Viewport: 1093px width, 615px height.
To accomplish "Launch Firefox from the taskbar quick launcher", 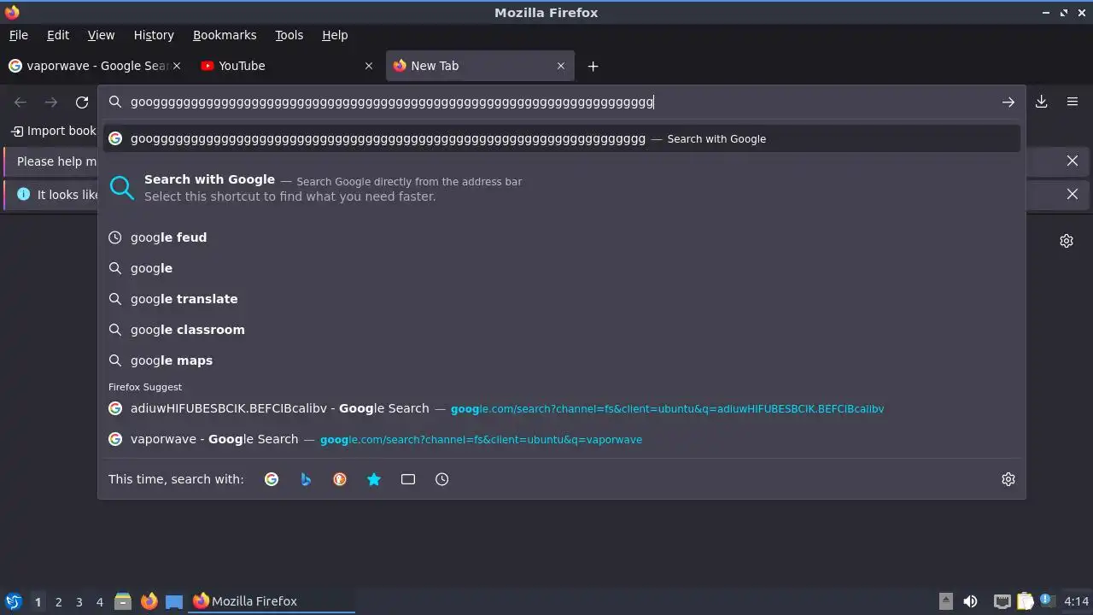I will point(149,601).
